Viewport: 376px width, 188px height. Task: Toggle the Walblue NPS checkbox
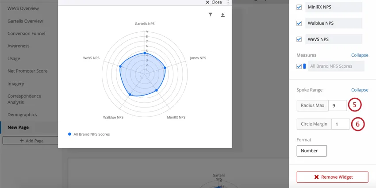click(299, 23)
